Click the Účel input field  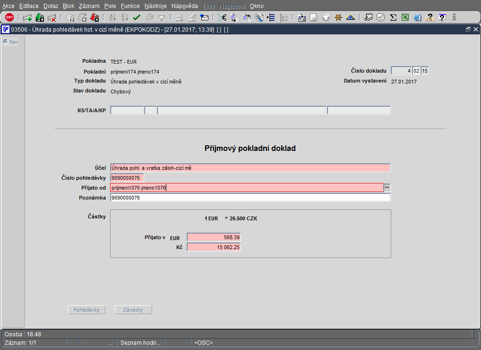pos(250,168)
